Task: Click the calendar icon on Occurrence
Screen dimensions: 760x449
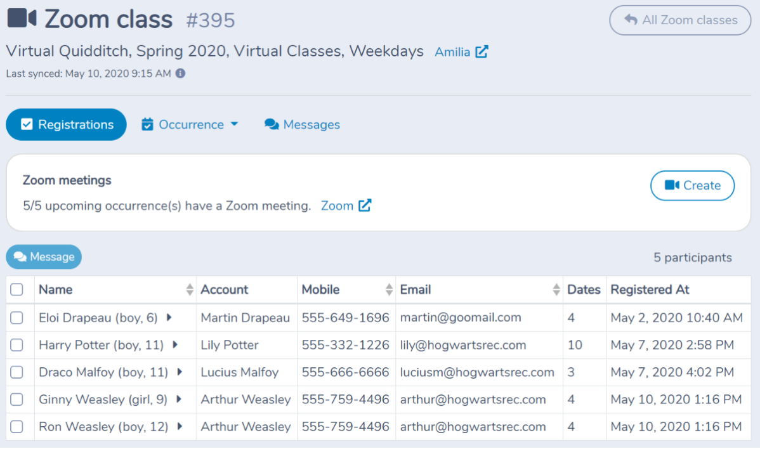Action: (x=147, y=124)
